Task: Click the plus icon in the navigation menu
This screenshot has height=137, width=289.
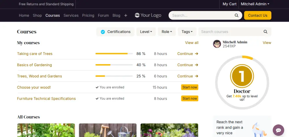Action: pyautogui.click(x=126, y=16)
